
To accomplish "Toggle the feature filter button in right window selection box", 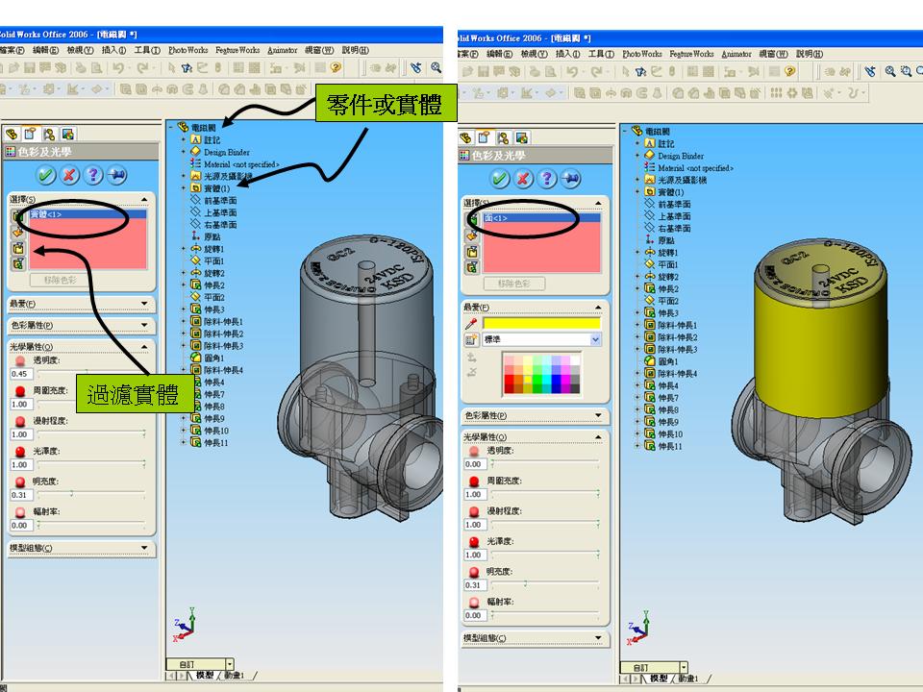I will [471, 236].
